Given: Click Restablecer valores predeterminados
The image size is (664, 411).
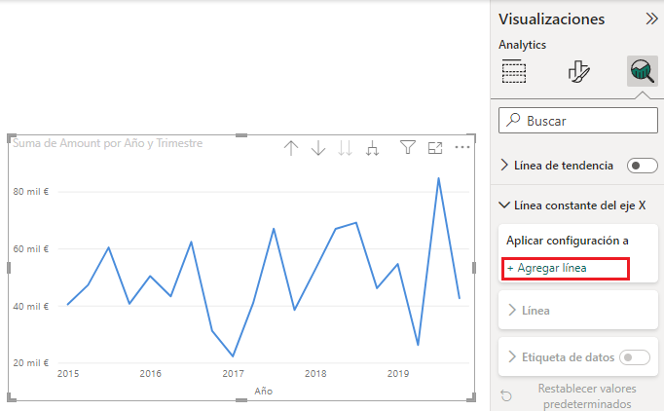Looking at the screenshot, I should [x=584, y=395].
